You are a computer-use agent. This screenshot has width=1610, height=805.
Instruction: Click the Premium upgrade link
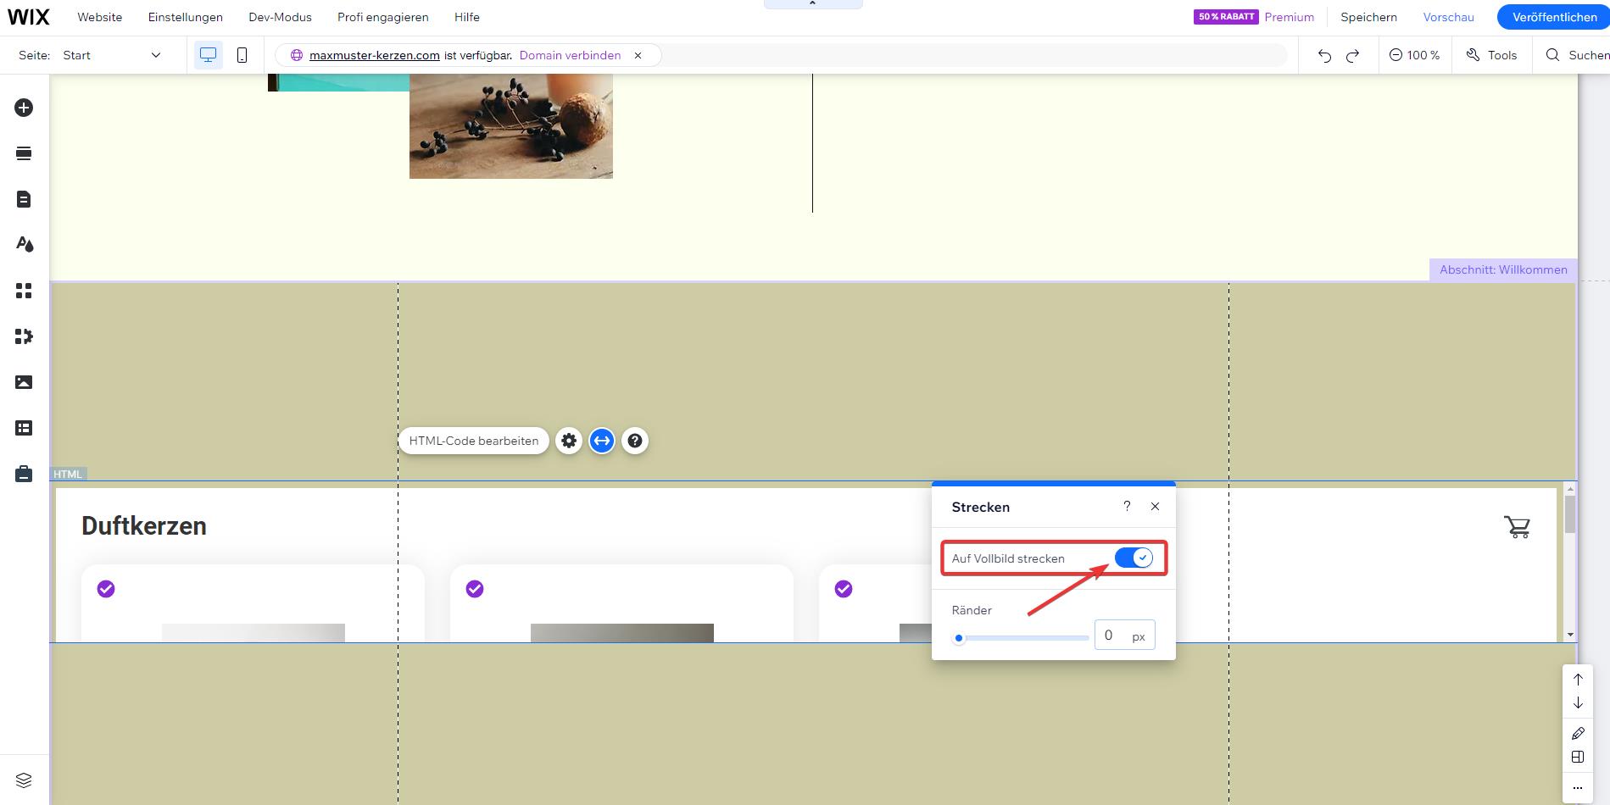click(1289, 17)
